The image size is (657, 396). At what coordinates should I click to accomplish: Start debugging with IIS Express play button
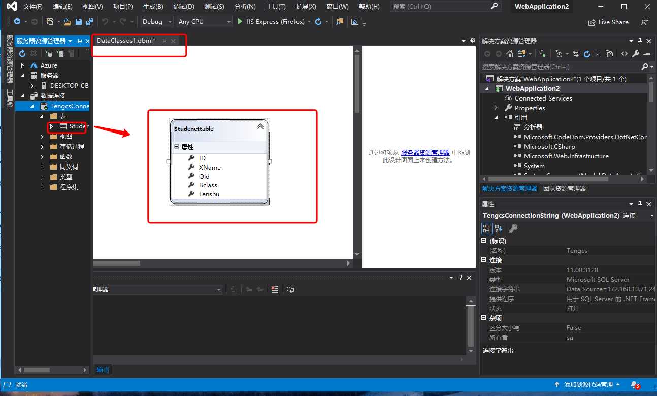241,22
